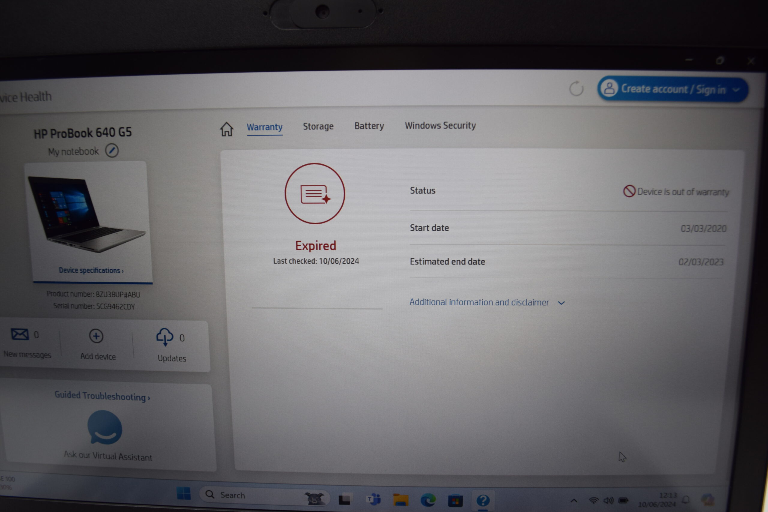Select the Estimated end date 02/03/2023
Viewport: 768px width, 512px height.
pyautogui.click(x=701, y=262)
